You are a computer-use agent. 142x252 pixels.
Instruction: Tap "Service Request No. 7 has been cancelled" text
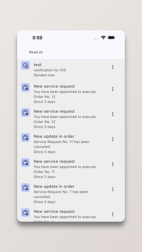(61, 194)
